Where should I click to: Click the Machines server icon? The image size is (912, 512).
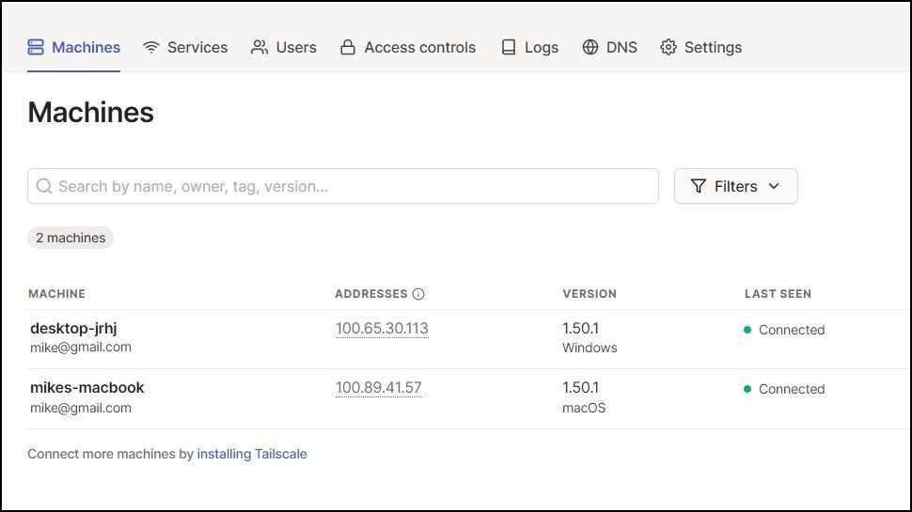tap(37, 47)
